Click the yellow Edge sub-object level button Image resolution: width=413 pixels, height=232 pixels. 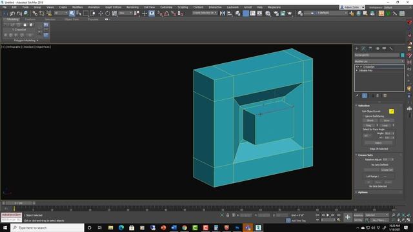(392, 111)
